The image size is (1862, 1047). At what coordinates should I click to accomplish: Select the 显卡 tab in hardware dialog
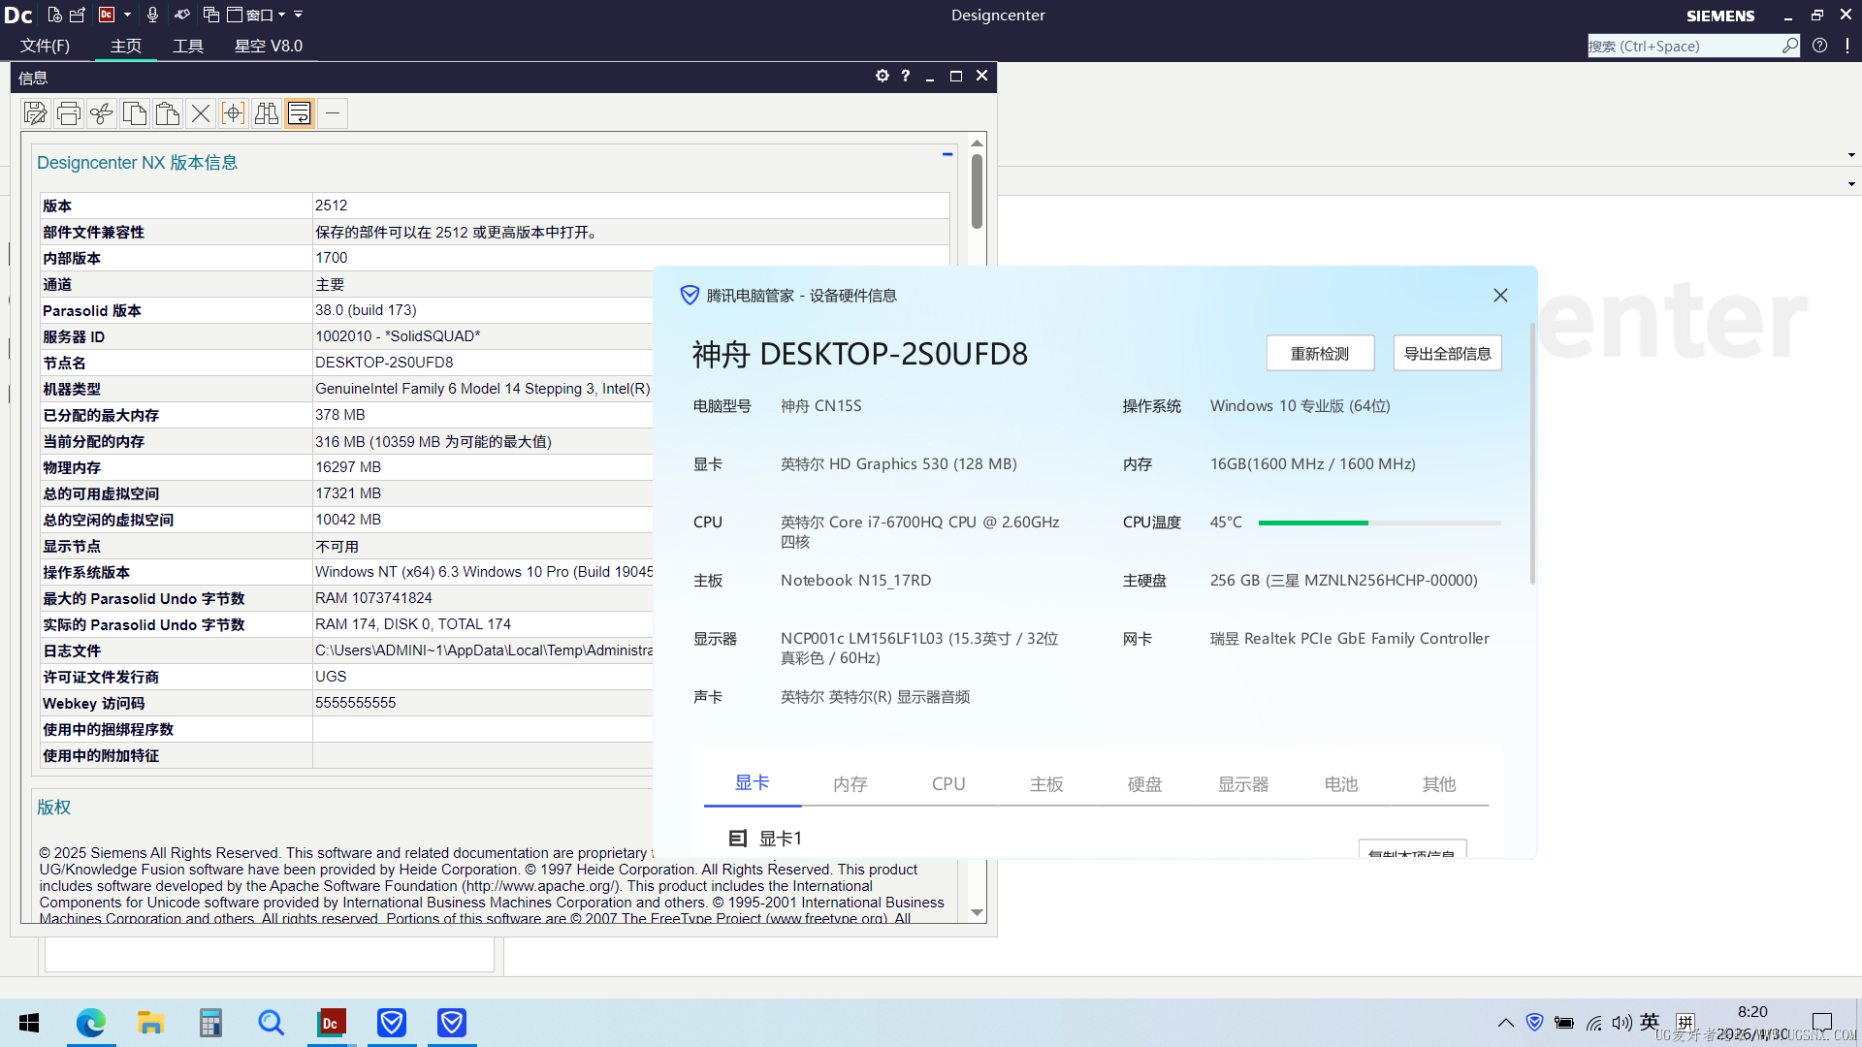point(753,782)
